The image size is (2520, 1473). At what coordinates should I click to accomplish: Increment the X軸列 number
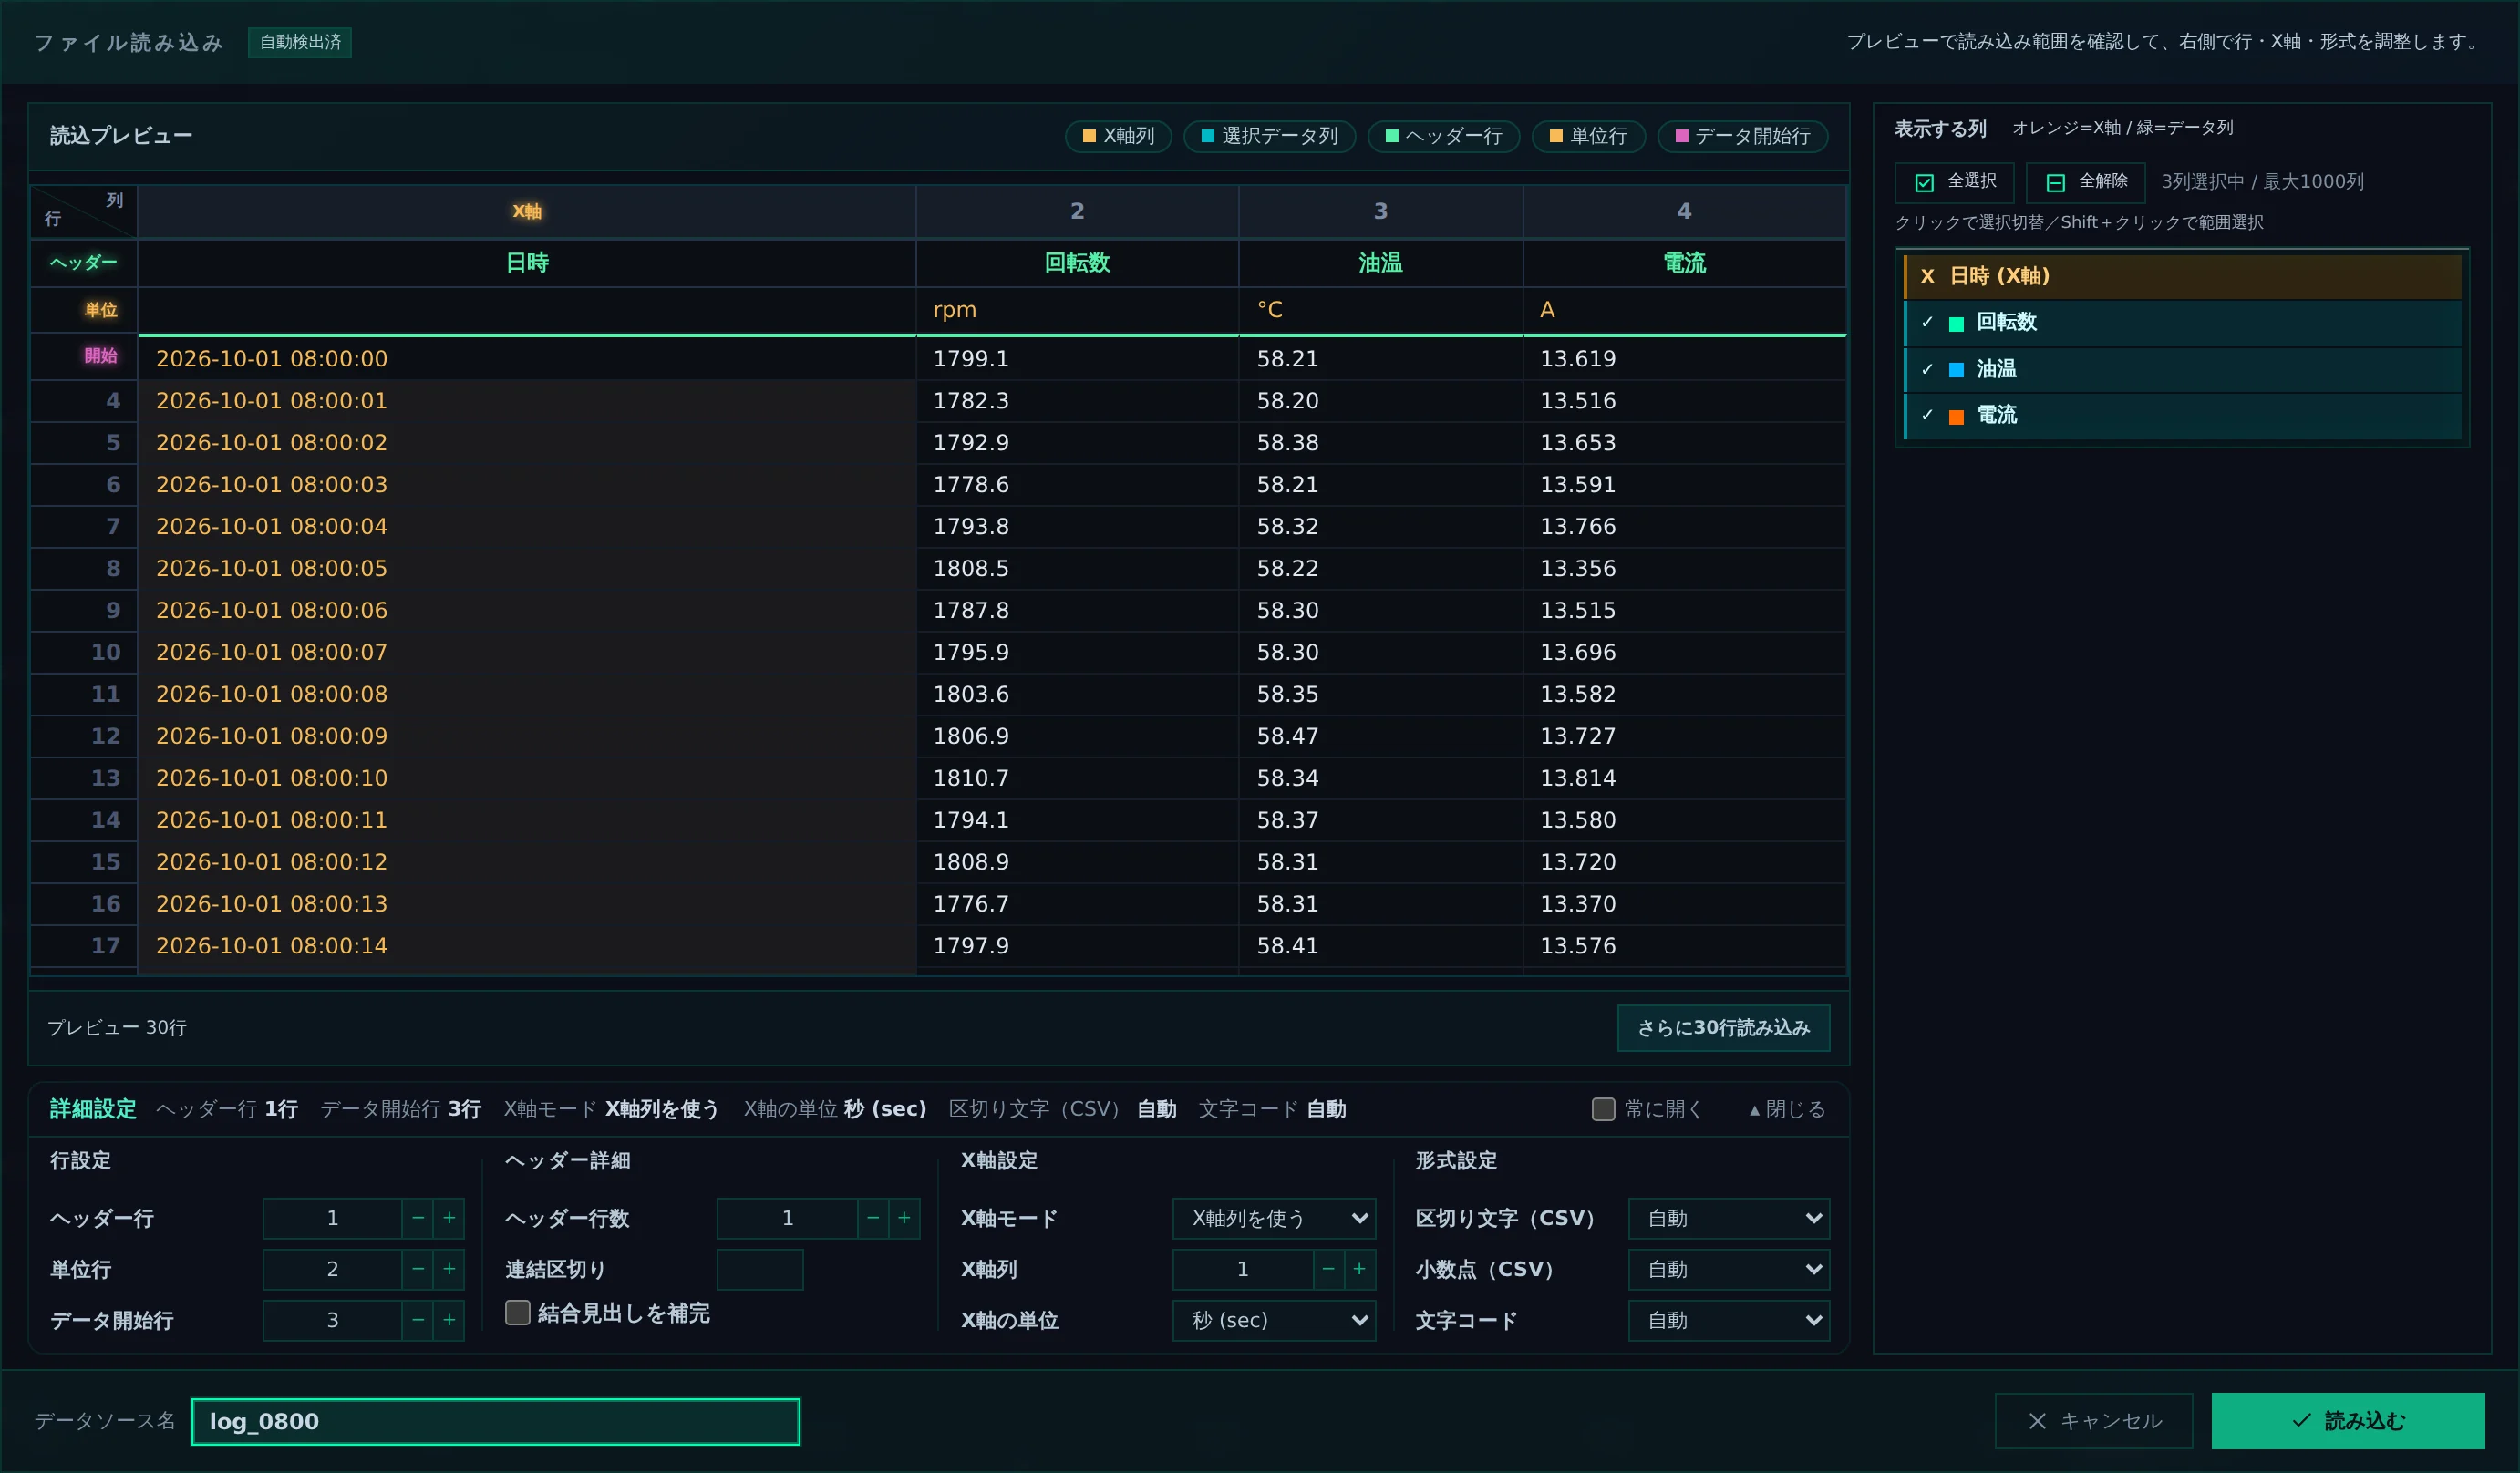coord(1359,1269)
